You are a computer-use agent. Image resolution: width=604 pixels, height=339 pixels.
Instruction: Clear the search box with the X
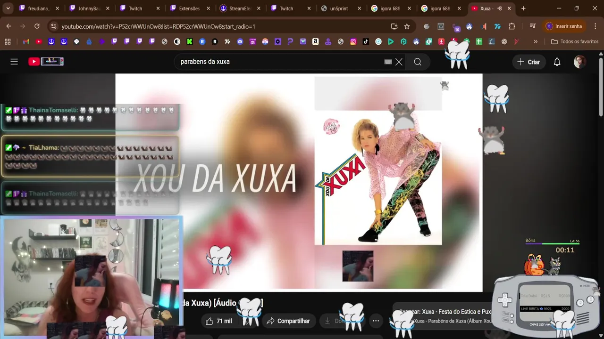[x=399, y=62]
